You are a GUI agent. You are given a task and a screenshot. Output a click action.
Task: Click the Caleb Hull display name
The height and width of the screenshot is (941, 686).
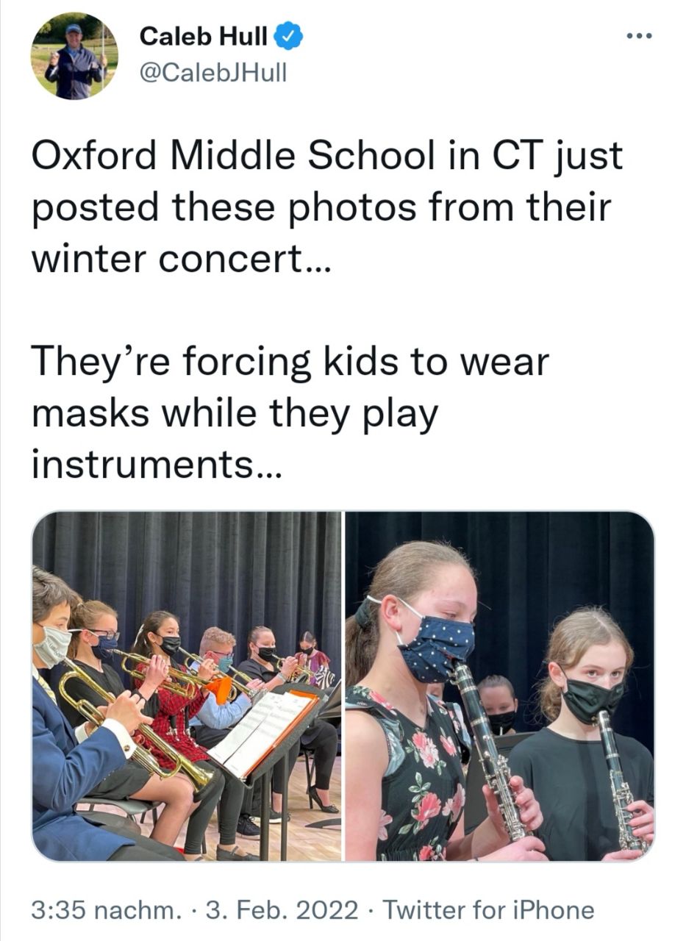click(x=203, y=36)
